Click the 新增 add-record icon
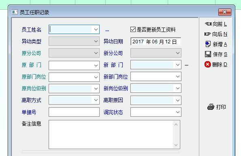 point(208,44)
